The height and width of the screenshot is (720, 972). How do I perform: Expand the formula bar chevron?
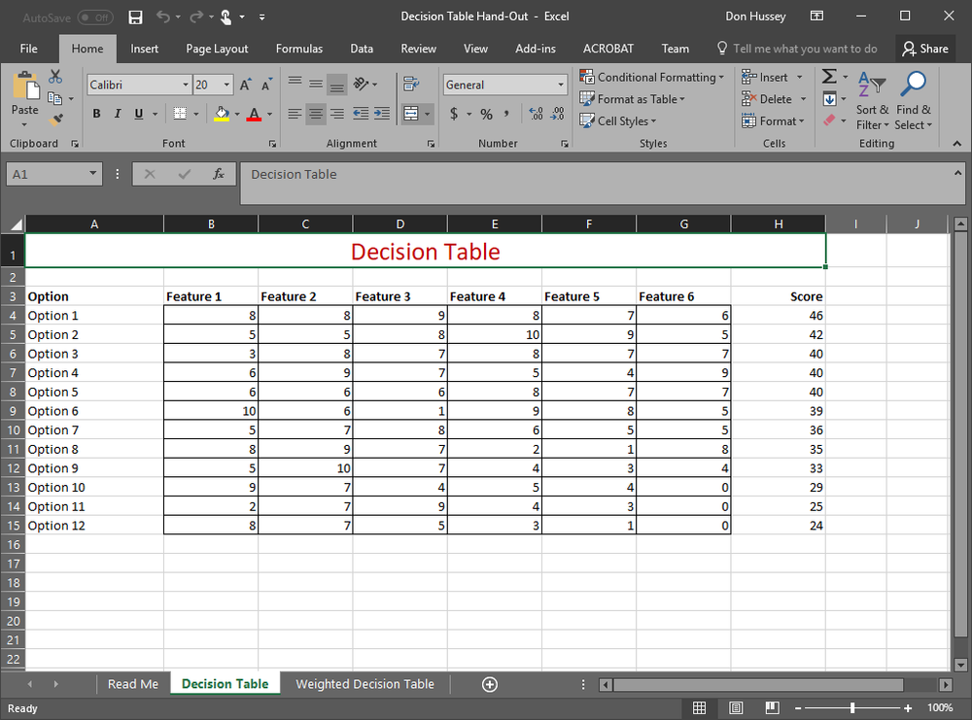click(x=957, y=174)
